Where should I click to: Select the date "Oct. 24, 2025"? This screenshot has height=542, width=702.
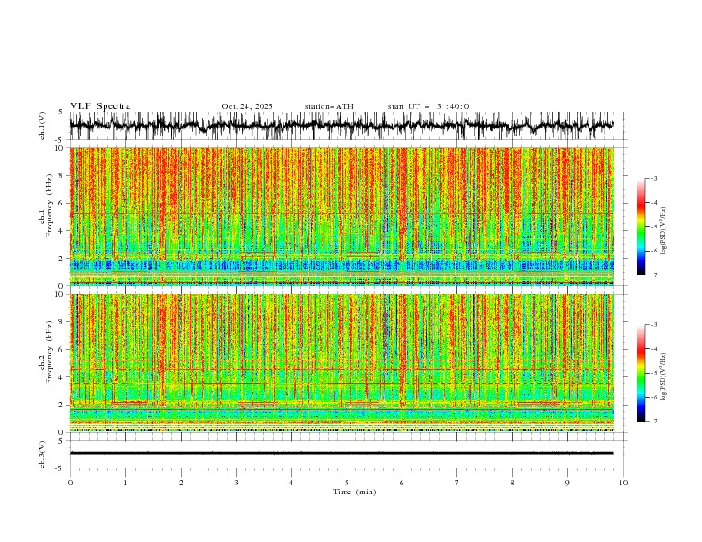[247, 106]
